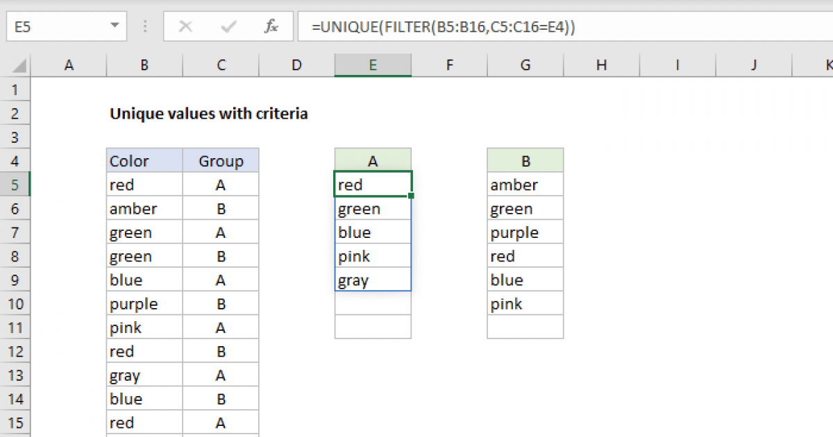Expand the Name Box dropdown arrow
The width and height of the screenshot is (833, 437).
[x=114, y=27]
